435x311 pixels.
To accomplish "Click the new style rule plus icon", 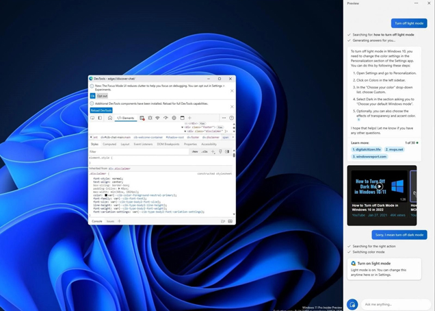I will (213, 151).
